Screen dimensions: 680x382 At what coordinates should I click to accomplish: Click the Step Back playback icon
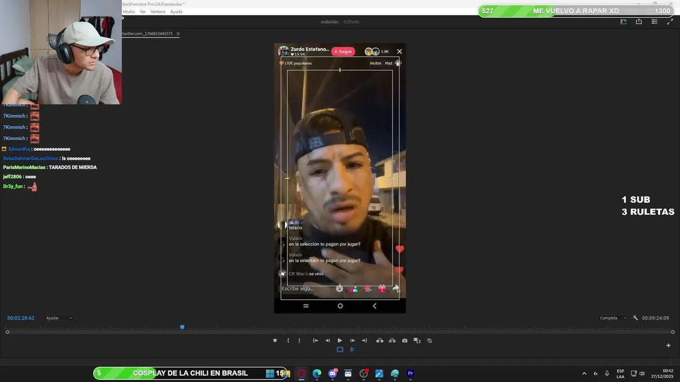click(328, 340)
